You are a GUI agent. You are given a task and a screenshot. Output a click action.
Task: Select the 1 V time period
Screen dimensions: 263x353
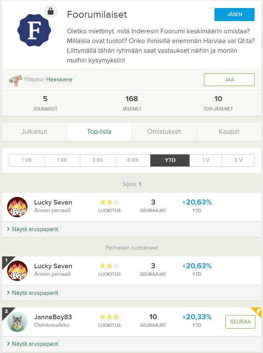click(x=206, y=160)
